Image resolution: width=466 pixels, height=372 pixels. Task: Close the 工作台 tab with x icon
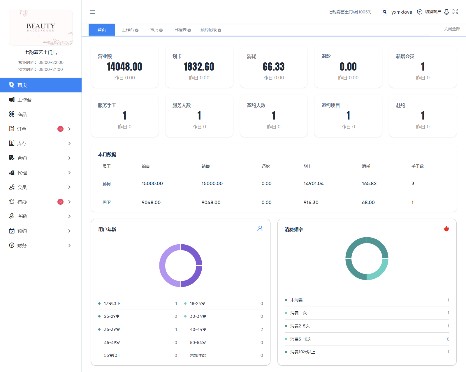click(137, 30)
